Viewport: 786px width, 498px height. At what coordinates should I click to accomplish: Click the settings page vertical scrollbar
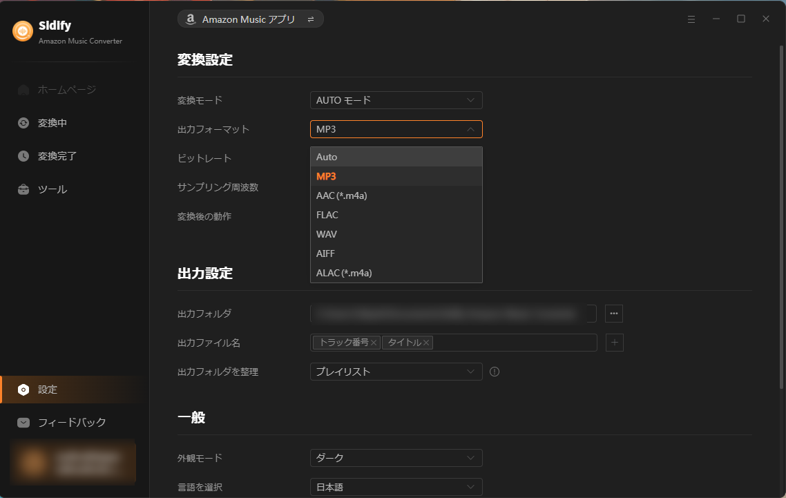[781, 217]
